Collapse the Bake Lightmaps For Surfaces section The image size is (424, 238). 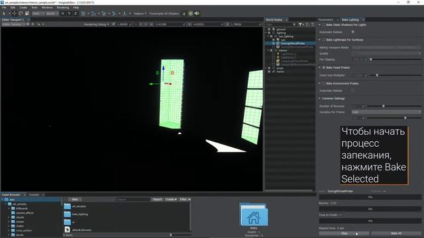tap(319, 40)
